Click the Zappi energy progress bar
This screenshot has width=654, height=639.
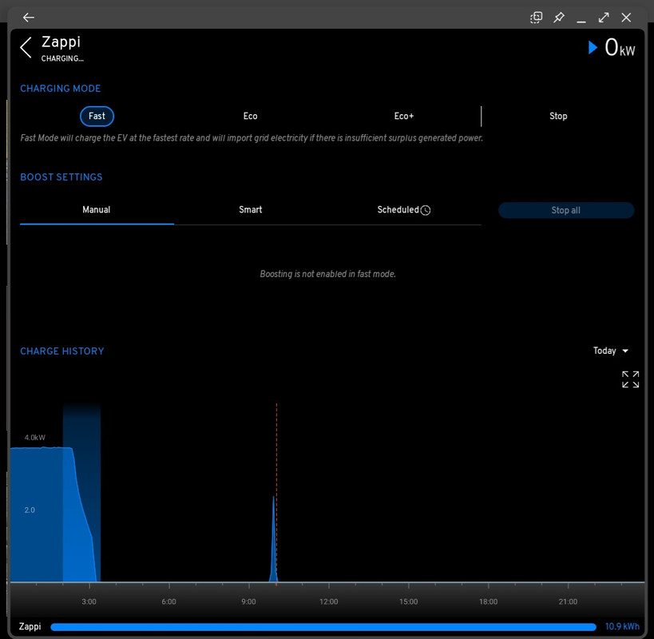point(323,627)
